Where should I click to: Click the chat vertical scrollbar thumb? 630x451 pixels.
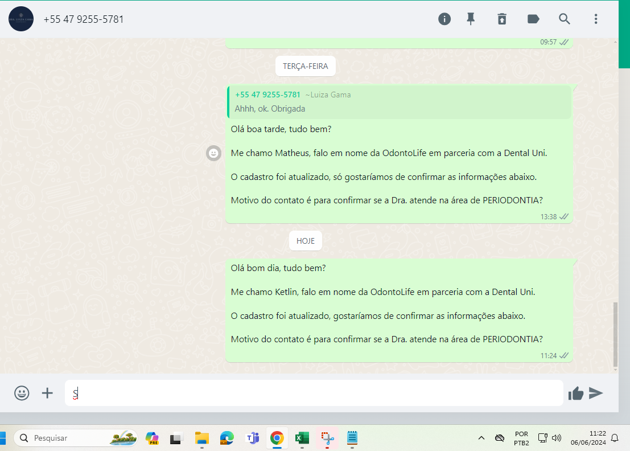coord(615,334)
